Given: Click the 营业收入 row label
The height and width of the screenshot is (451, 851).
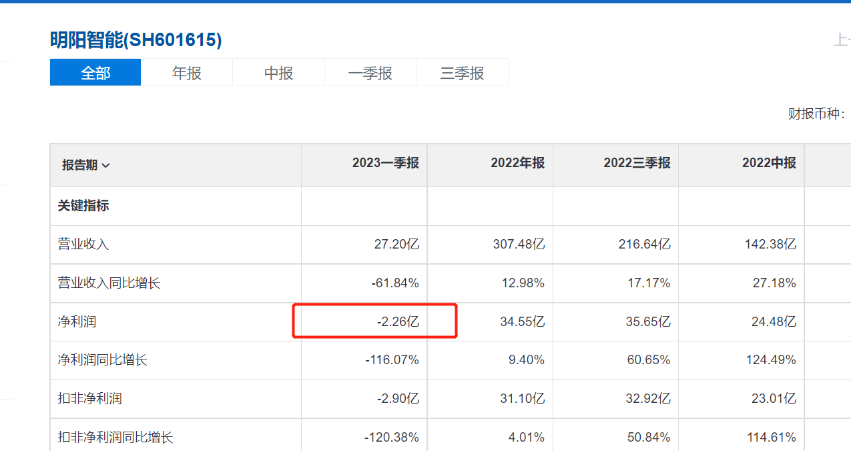Looking at the screenshot, I should pyautogui.click(x=83, y=245).
